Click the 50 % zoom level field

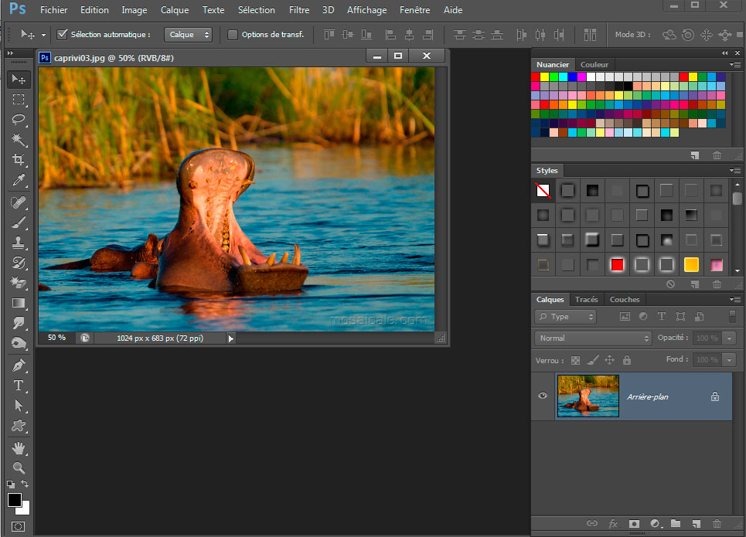[x=56, y=338]
